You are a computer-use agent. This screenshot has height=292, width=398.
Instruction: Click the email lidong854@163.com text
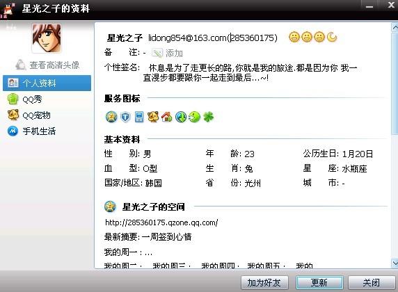pos(187,38)
